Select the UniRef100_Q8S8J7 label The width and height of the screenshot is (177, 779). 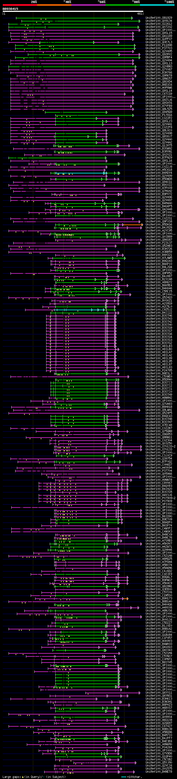(x=159, y=137)
